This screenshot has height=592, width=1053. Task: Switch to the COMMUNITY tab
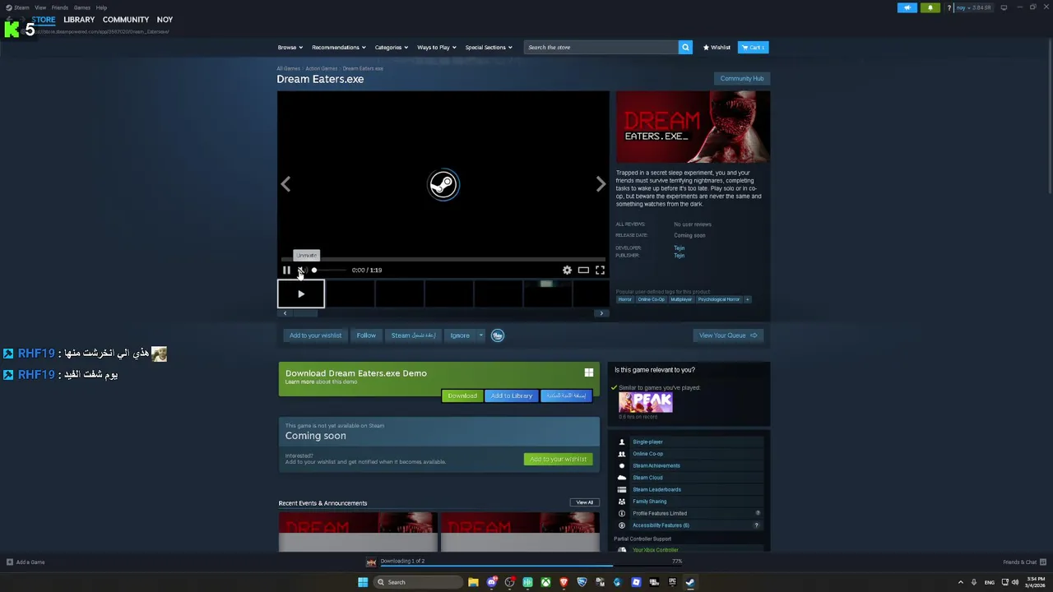coord(126,20)
